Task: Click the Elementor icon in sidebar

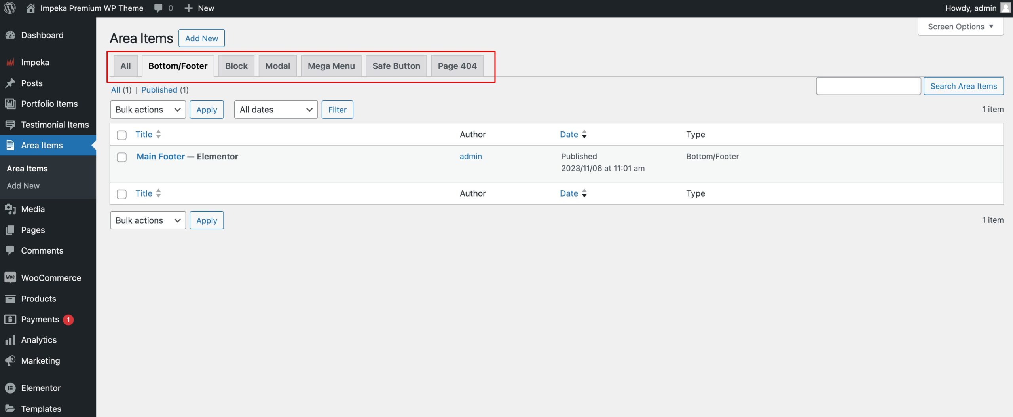Action: (10, 388)
